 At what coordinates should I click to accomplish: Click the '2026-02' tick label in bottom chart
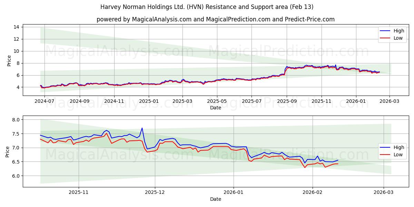point(312,193)
